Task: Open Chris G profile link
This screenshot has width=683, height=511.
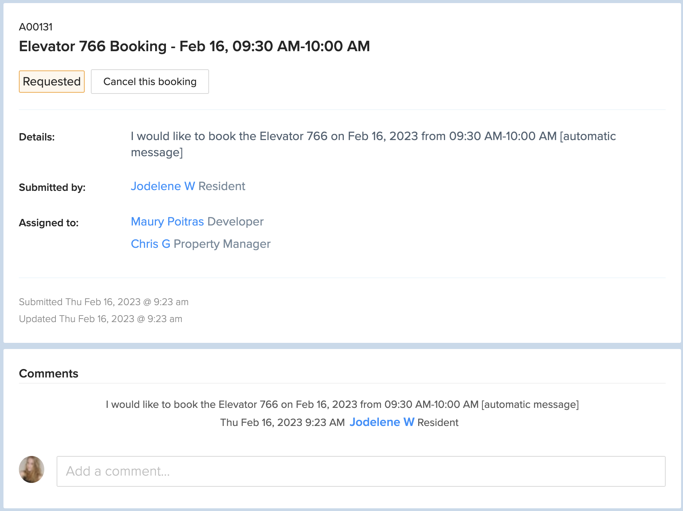Action: 151,244
